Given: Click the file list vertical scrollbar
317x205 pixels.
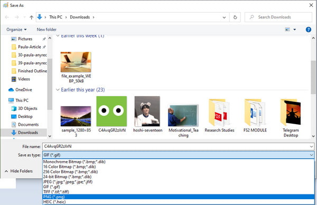Looking at the screenshot, I should (x=313, y=77).
